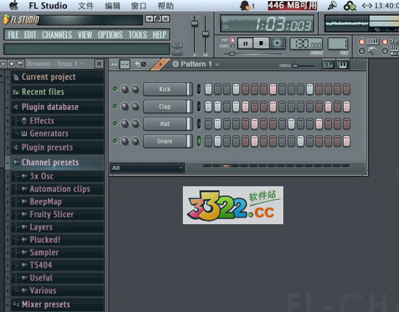
Task: Select the Kick channel selector light
Action: pos(199,89)
